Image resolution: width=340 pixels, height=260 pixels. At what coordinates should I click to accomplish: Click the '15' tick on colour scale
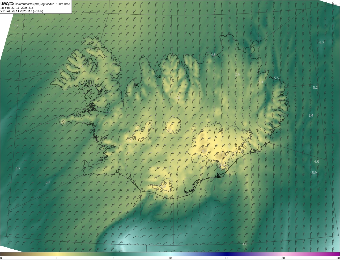tap(227, 258)
